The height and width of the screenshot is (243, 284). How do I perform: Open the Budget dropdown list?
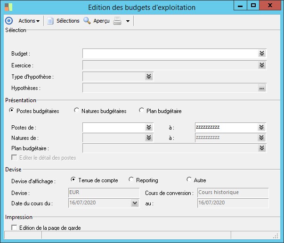[x=262, y=53]
